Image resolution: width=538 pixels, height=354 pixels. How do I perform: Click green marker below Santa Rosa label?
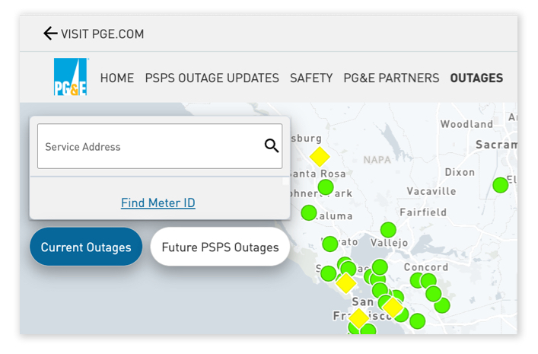(326, 187)
